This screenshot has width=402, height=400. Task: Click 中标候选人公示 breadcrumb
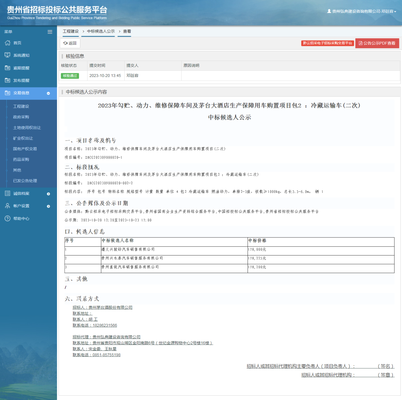point(101,31)
